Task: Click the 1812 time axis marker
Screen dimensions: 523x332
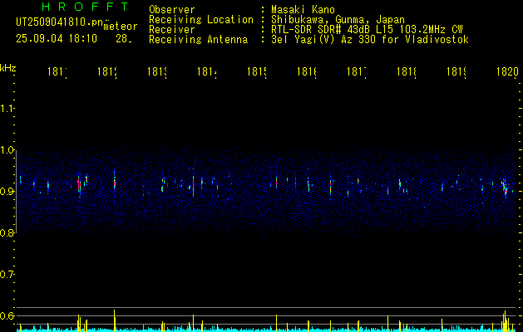Action: click(107, 71)
